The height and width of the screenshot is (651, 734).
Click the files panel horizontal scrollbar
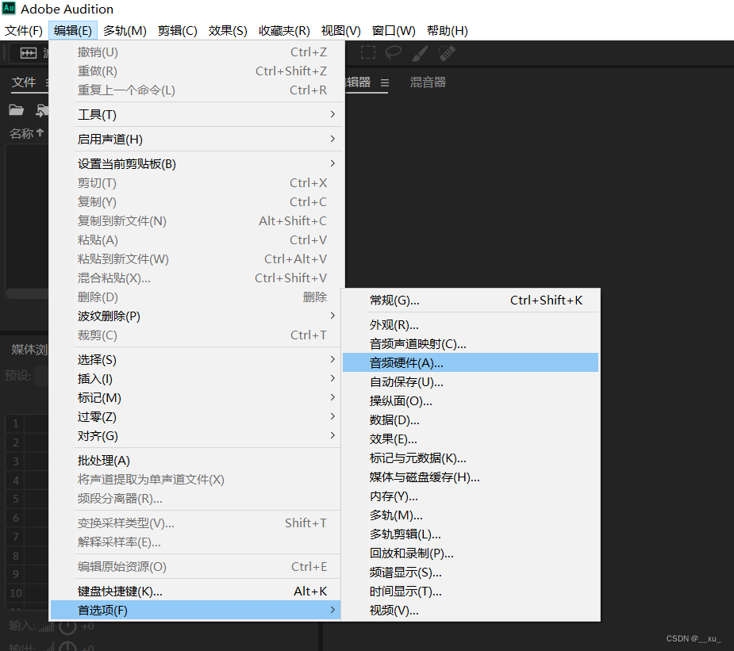tap(27, 293)
